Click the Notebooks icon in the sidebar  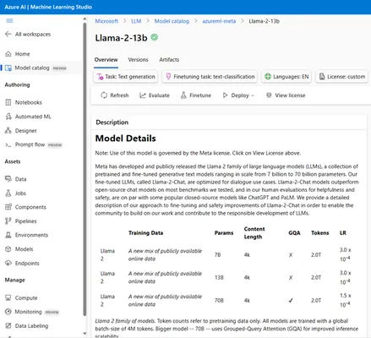click(x=8, y=102)
